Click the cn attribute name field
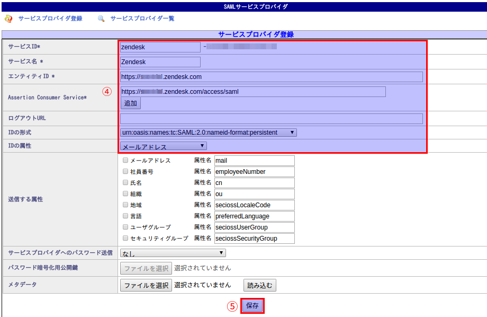 [x=255, y=183]
